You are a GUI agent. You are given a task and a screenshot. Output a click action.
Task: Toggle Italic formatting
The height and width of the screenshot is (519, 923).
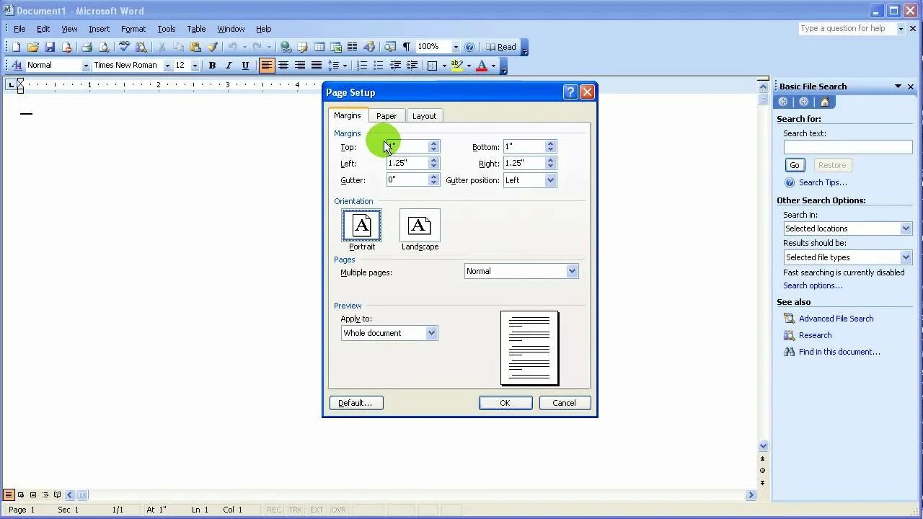click(229, 66)
